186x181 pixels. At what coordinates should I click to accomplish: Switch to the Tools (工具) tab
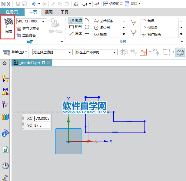point(65,12)
